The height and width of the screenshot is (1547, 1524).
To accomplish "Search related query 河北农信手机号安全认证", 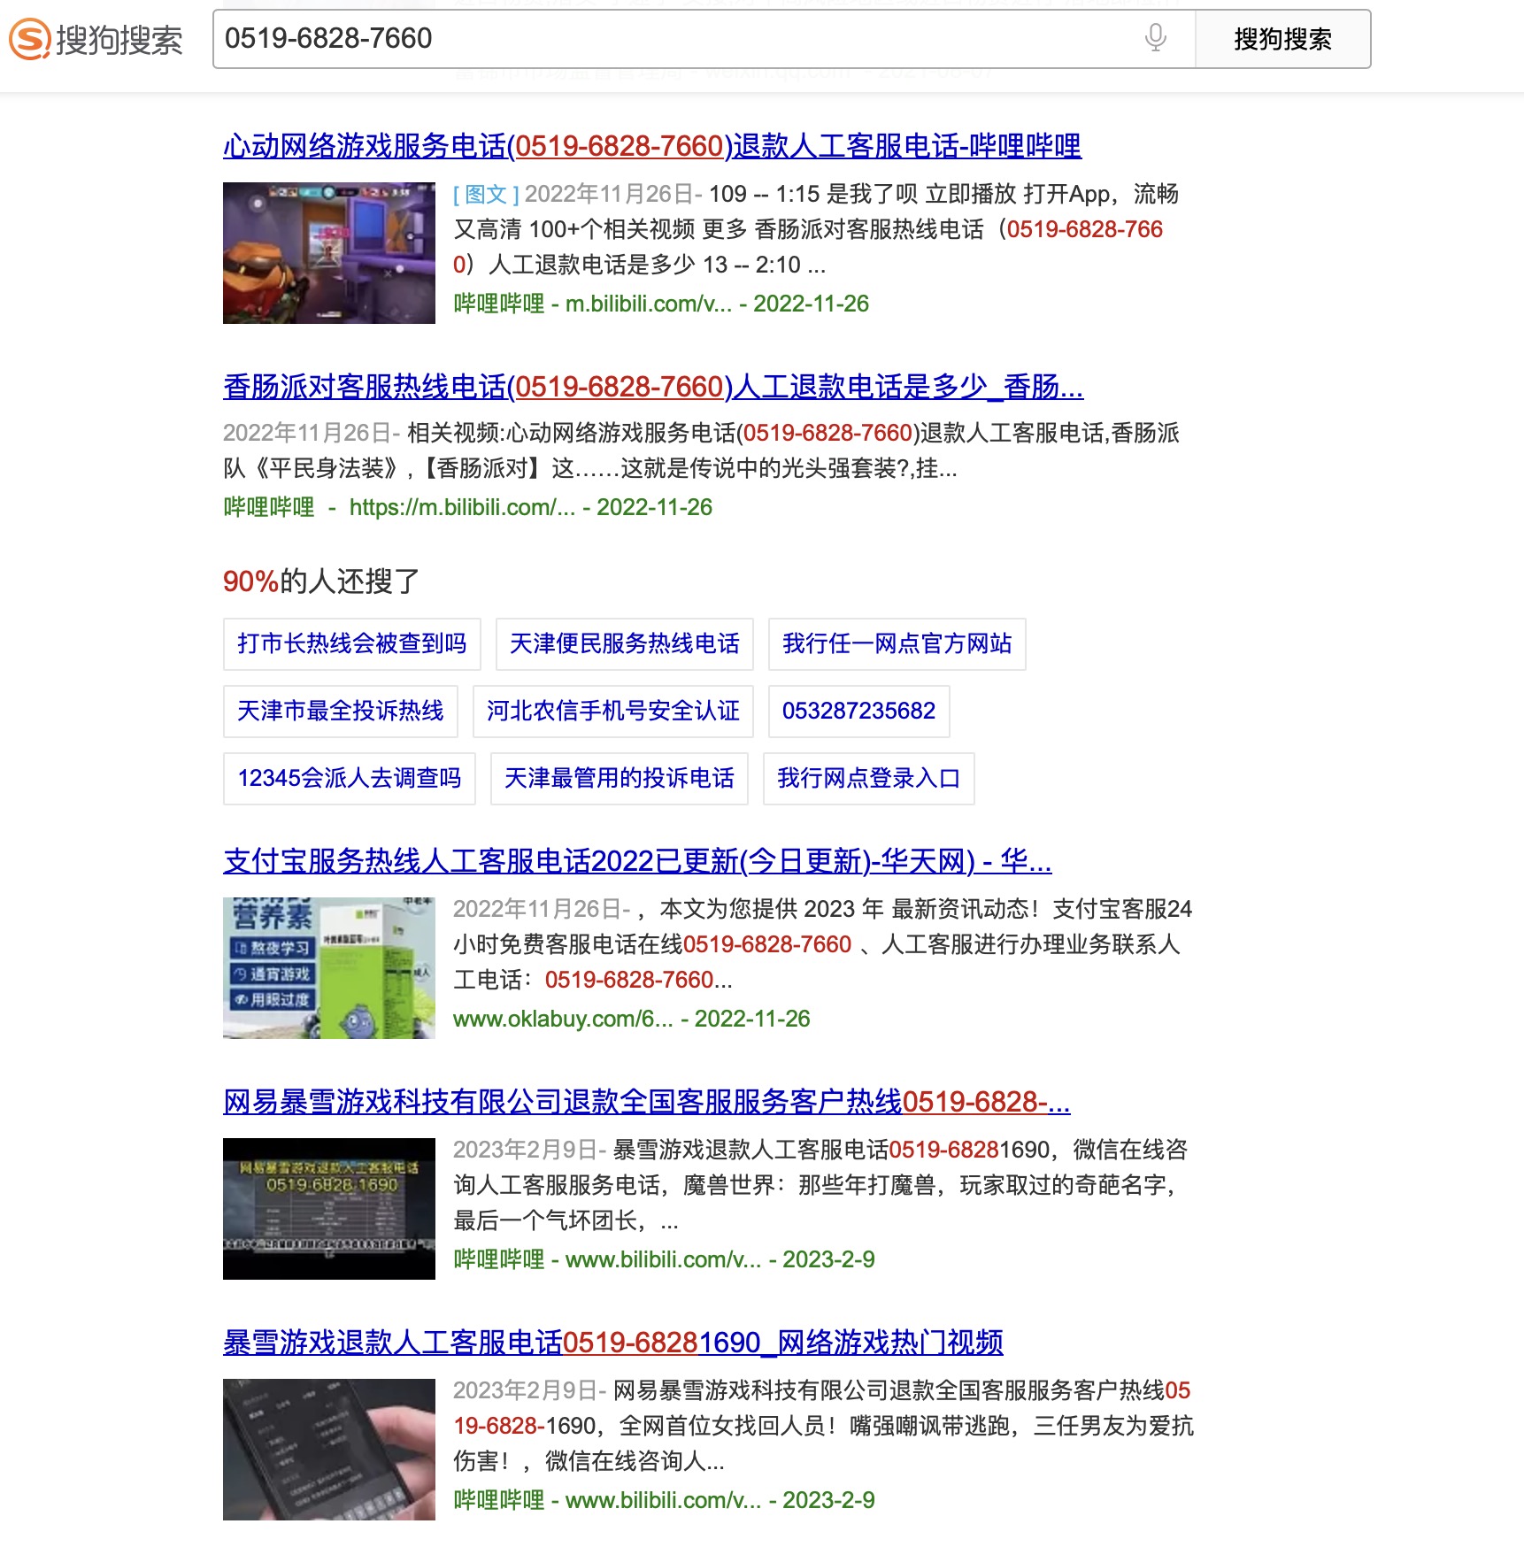I will [612, 712].
